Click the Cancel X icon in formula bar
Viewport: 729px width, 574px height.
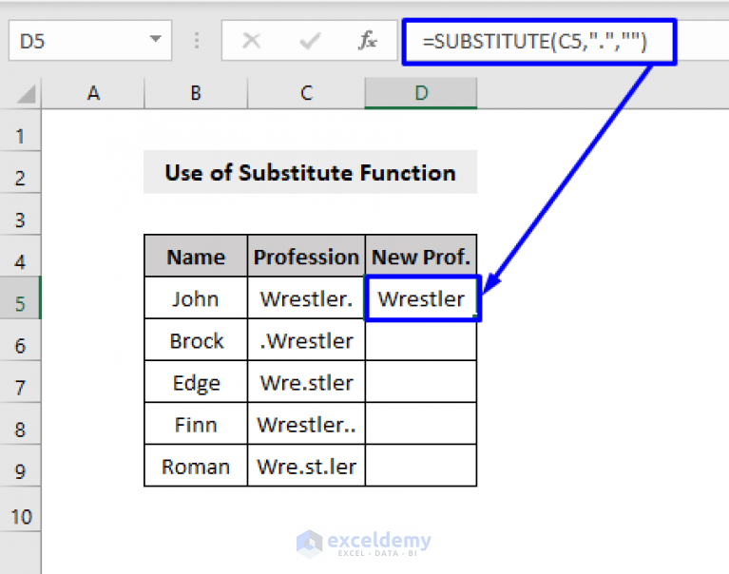pos(252,41)
